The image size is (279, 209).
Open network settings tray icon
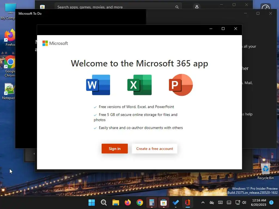point(238,202)
